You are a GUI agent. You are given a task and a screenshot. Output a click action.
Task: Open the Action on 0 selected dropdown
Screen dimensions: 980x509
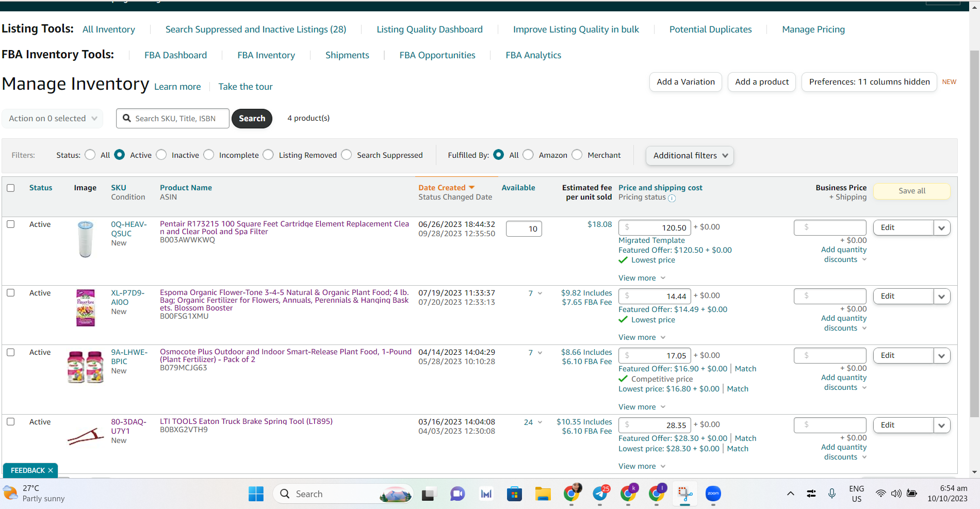tap(53, 119)
